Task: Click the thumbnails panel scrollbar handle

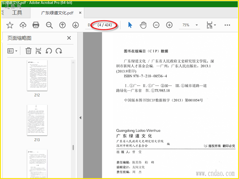Action: 73,147
